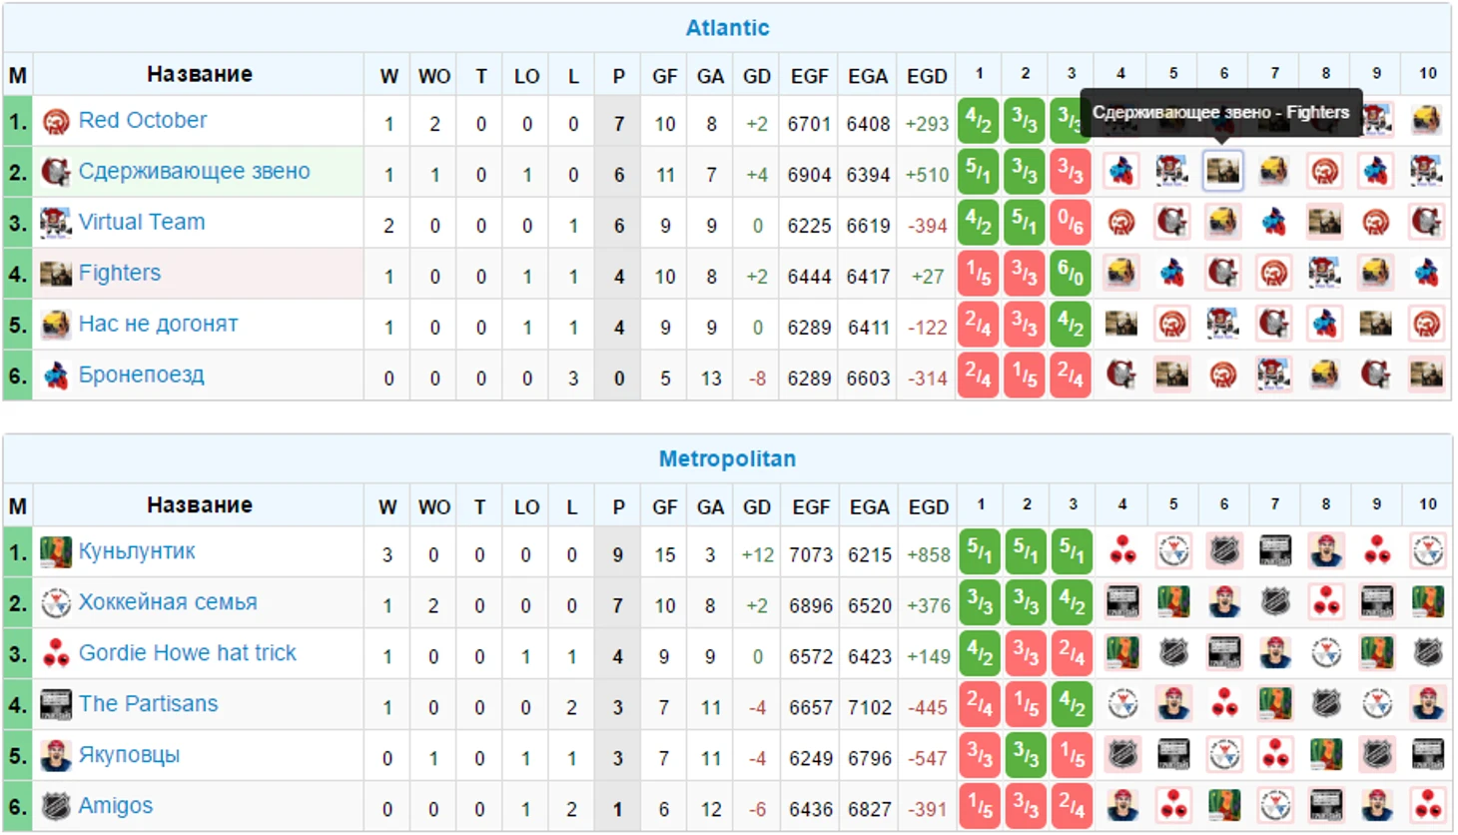This screenshot has width=1458, height=835.
Task: Open Fighters' 6/0 third match result
Action: [1070, 274]
